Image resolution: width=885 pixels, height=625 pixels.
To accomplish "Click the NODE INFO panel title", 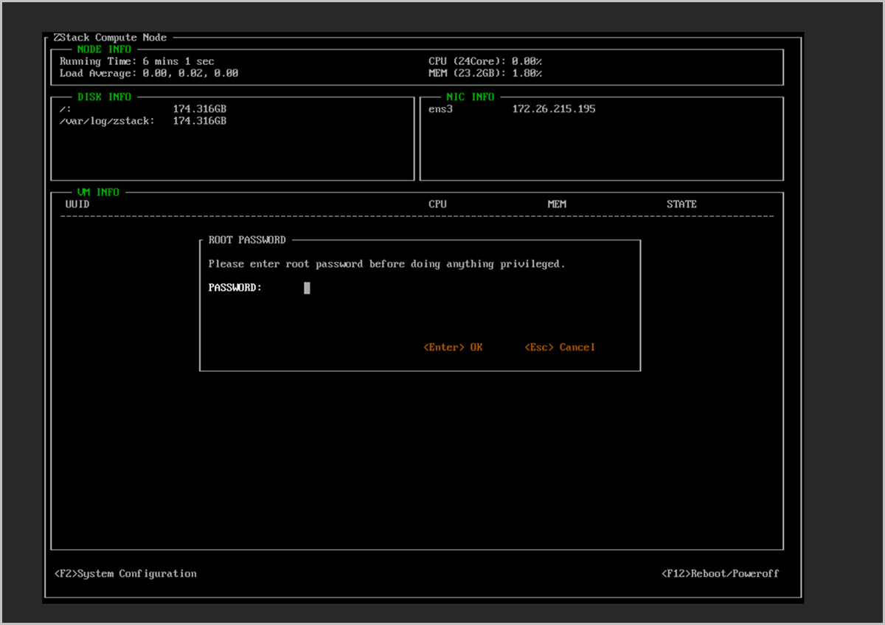I will point(104,49).
